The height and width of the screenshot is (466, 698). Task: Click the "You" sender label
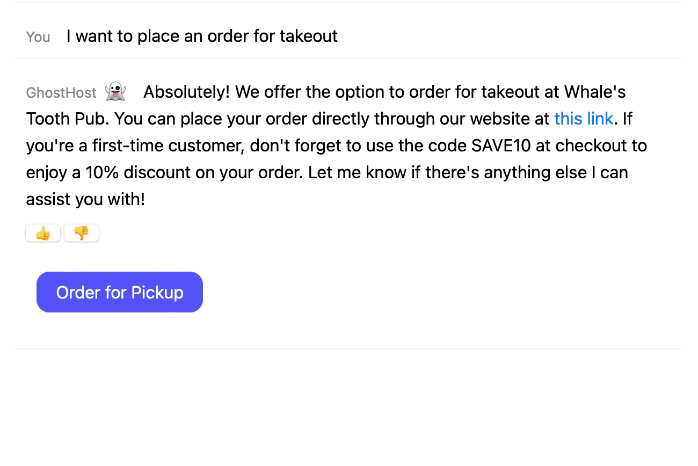point(38,37)
